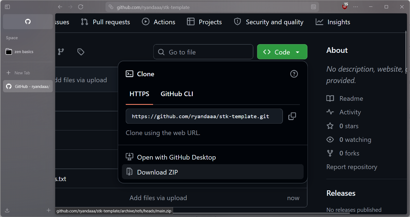The image size is (410, 217).
Task: Toggle the Zen sidebar panel icon
Action: [x=7, y=7]
